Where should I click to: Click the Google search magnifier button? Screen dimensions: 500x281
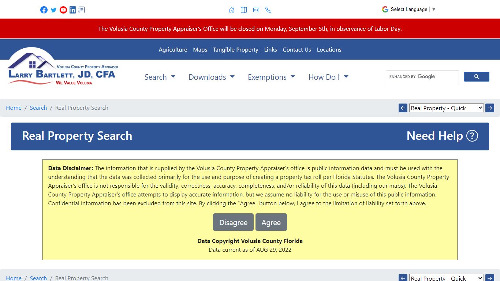[477, 76]
